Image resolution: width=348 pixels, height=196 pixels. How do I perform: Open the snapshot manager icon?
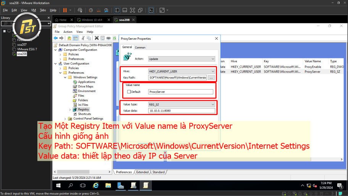pos(106,10)
